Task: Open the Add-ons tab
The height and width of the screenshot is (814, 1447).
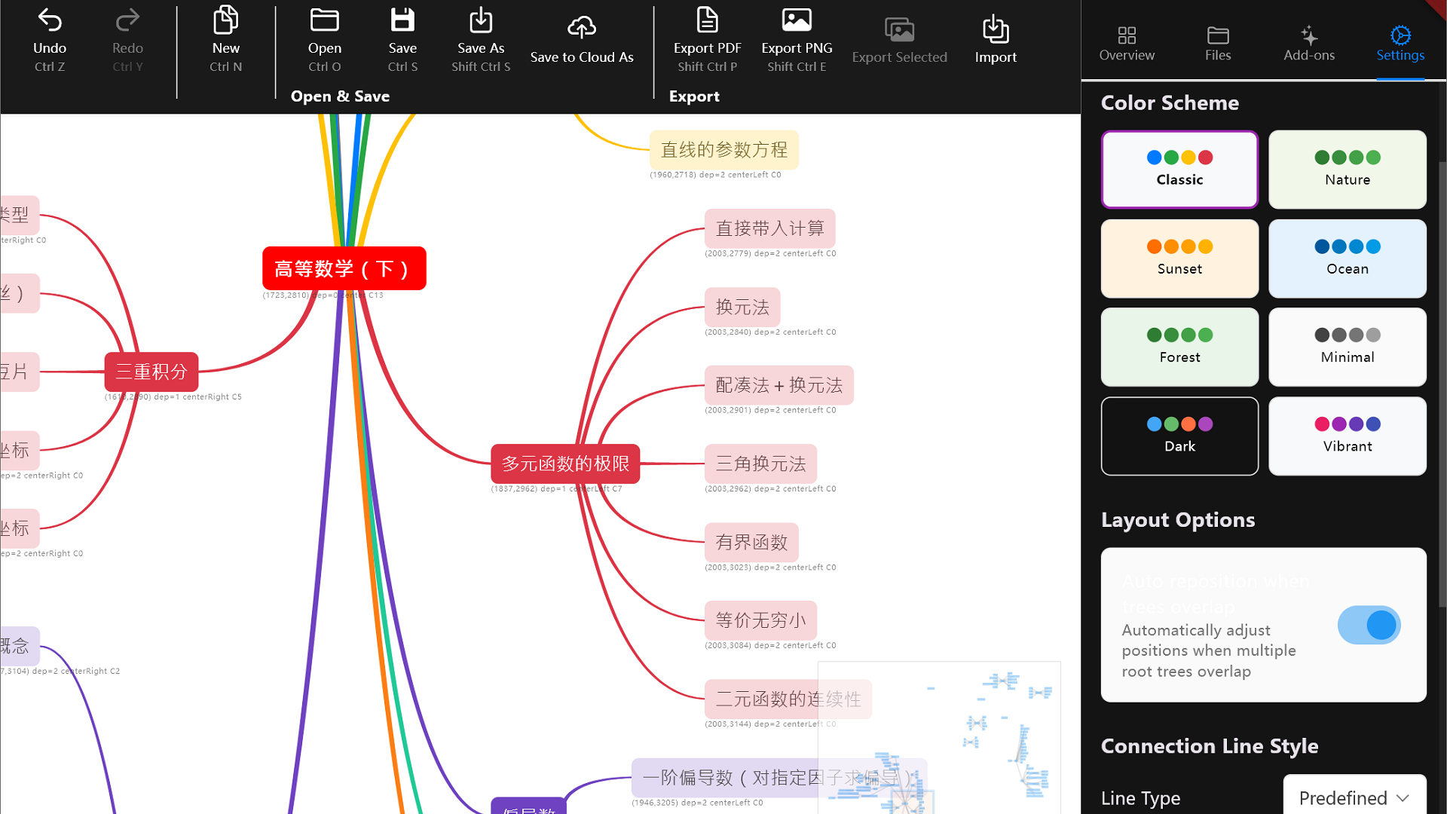Action: (1309, 42)
